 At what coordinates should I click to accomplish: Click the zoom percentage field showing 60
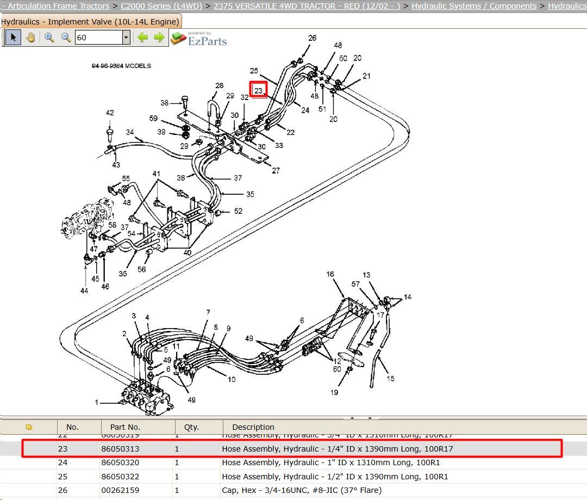tap(99, 38)
